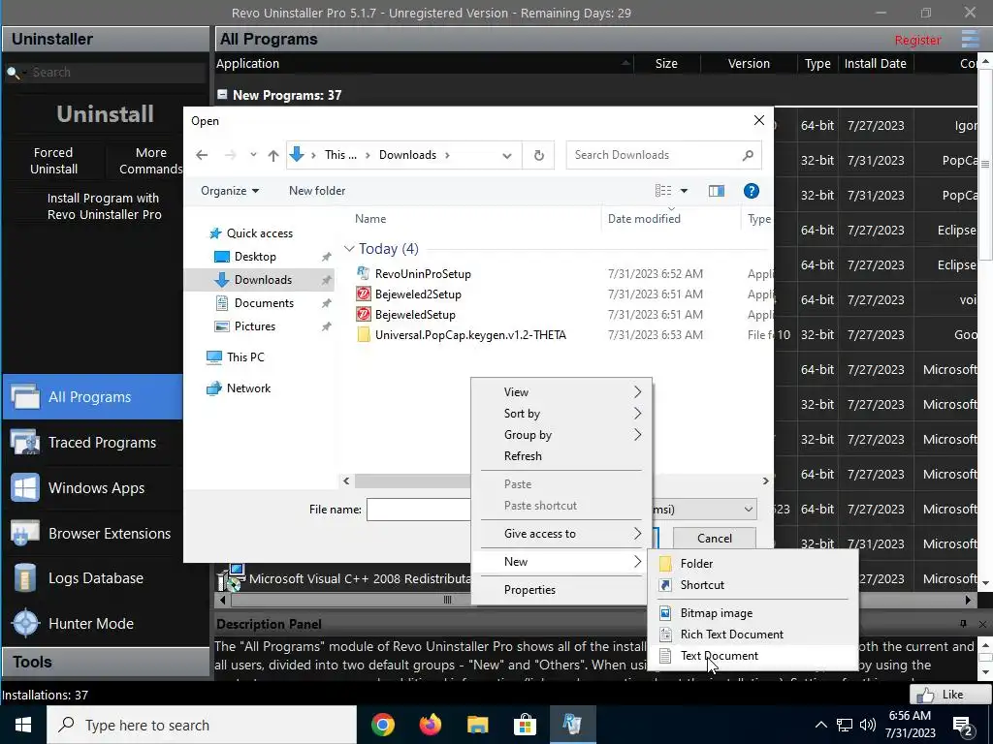Click the File name input field

point(419,510)
